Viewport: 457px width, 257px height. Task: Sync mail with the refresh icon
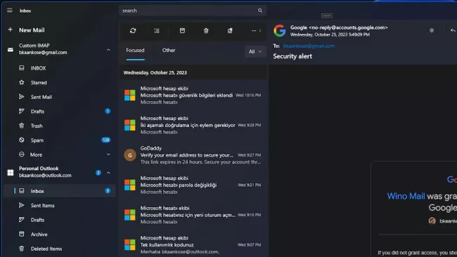[x=133, y=31]
